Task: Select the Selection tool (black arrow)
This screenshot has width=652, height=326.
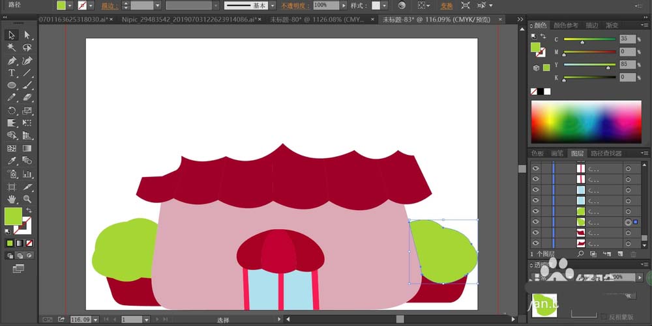Action: pyautogui.click(x=12, y=35)
